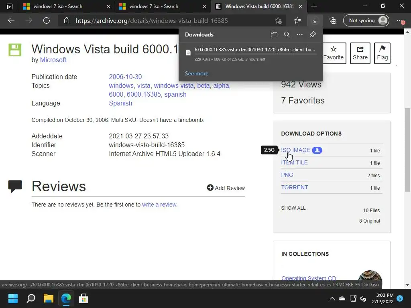Click the downloading file name 6.0.6000.16385.vista_rtm

(255, 49)
